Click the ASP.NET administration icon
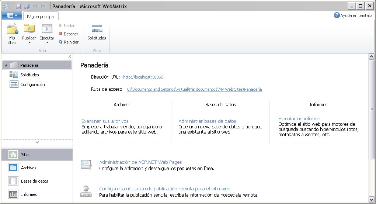 click(x=86, y=165)
